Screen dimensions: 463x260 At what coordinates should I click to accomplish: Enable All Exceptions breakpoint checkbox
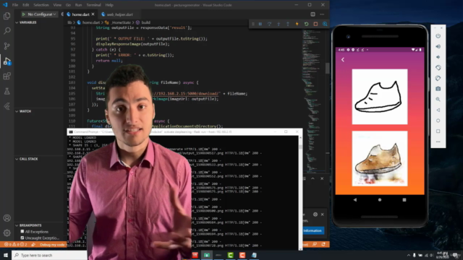(x=22, y=231)
